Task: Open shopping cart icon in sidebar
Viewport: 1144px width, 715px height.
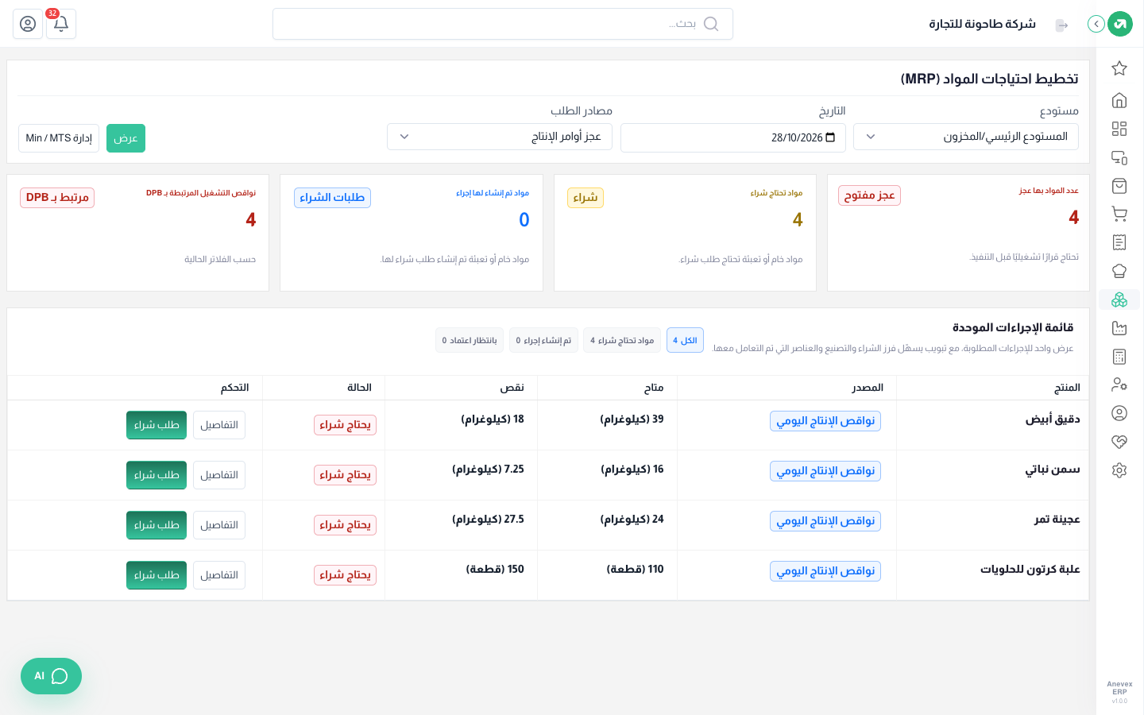Action: click(1119, 214)
